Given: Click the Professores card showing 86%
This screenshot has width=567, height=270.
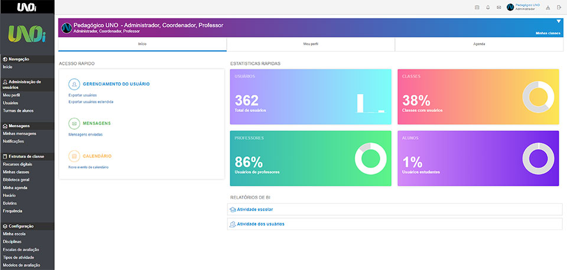Looking at the screenshot, I should [x=311, y=159].
